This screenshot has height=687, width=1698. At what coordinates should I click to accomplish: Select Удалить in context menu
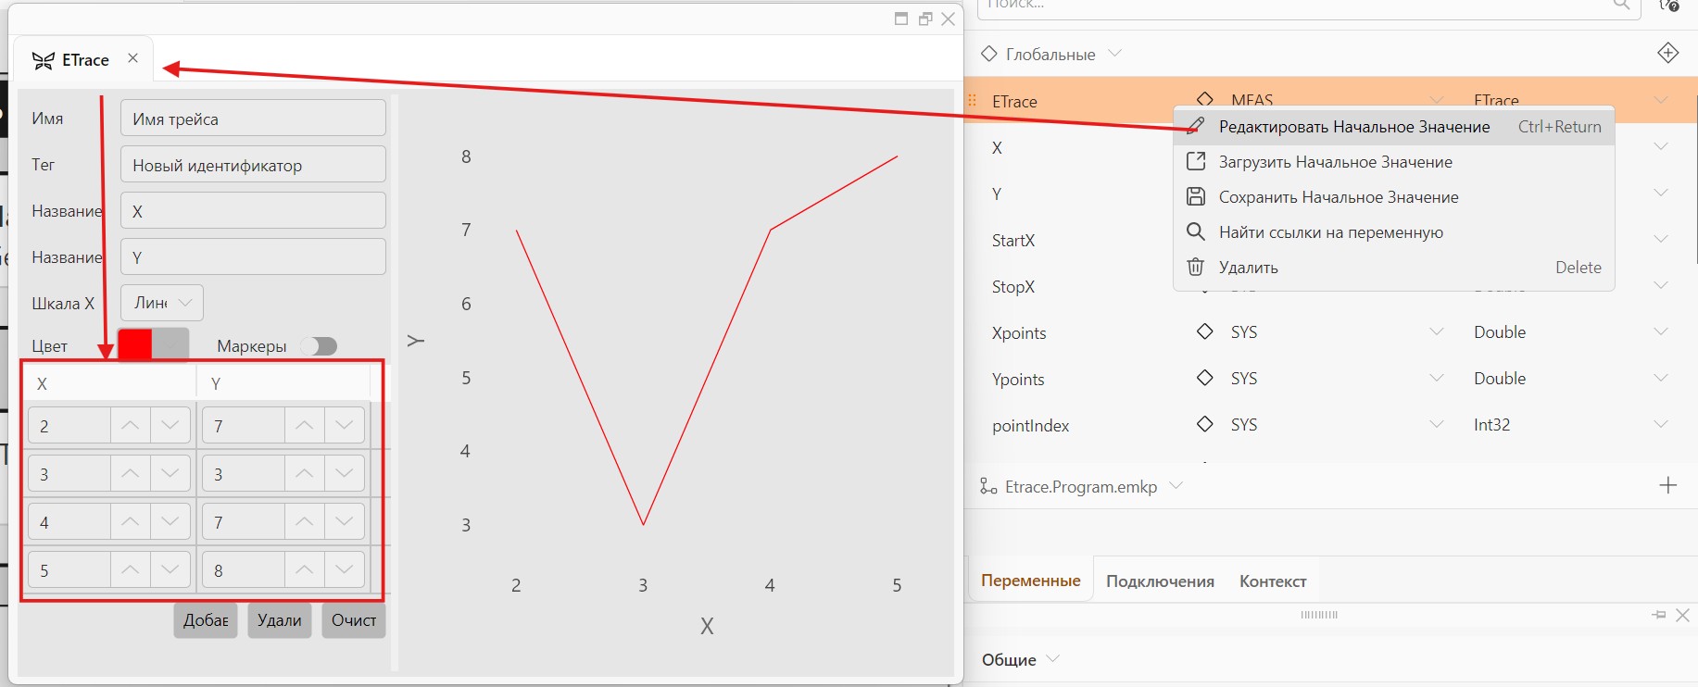tap(1394, 268)
